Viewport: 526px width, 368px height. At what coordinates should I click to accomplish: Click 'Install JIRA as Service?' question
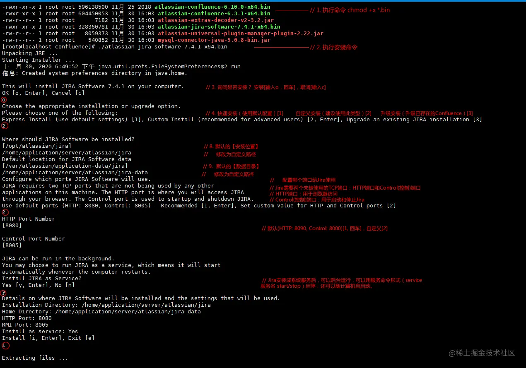41,279
